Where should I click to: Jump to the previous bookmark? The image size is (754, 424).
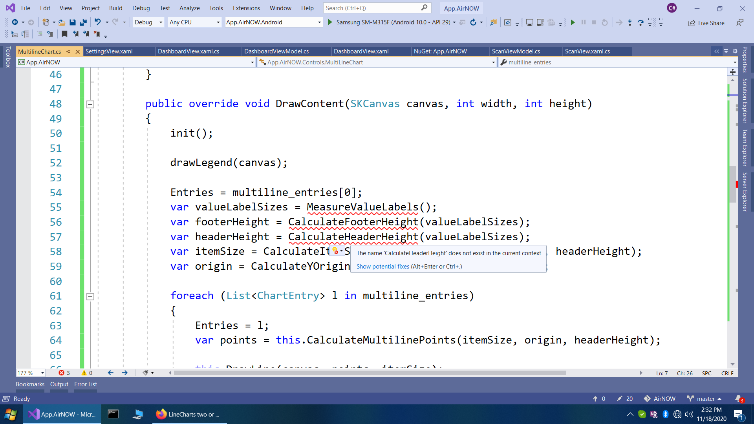[76, 34]
